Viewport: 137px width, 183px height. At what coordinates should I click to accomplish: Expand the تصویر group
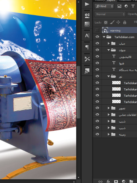[108, 108]
